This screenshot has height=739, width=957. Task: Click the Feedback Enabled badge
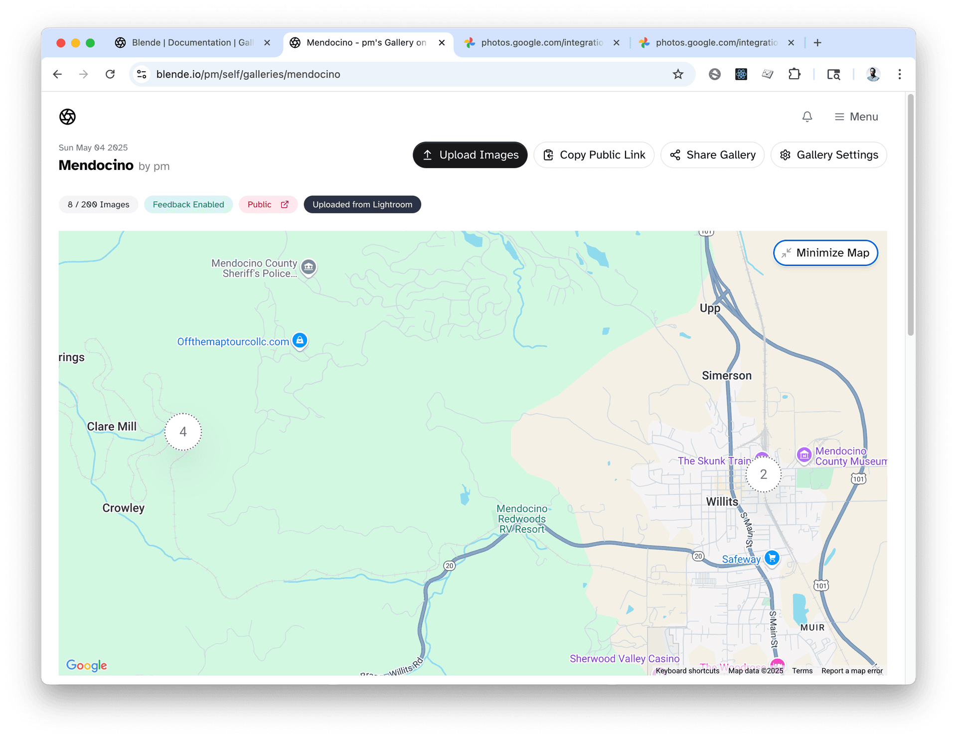click(x=188, y=204)
